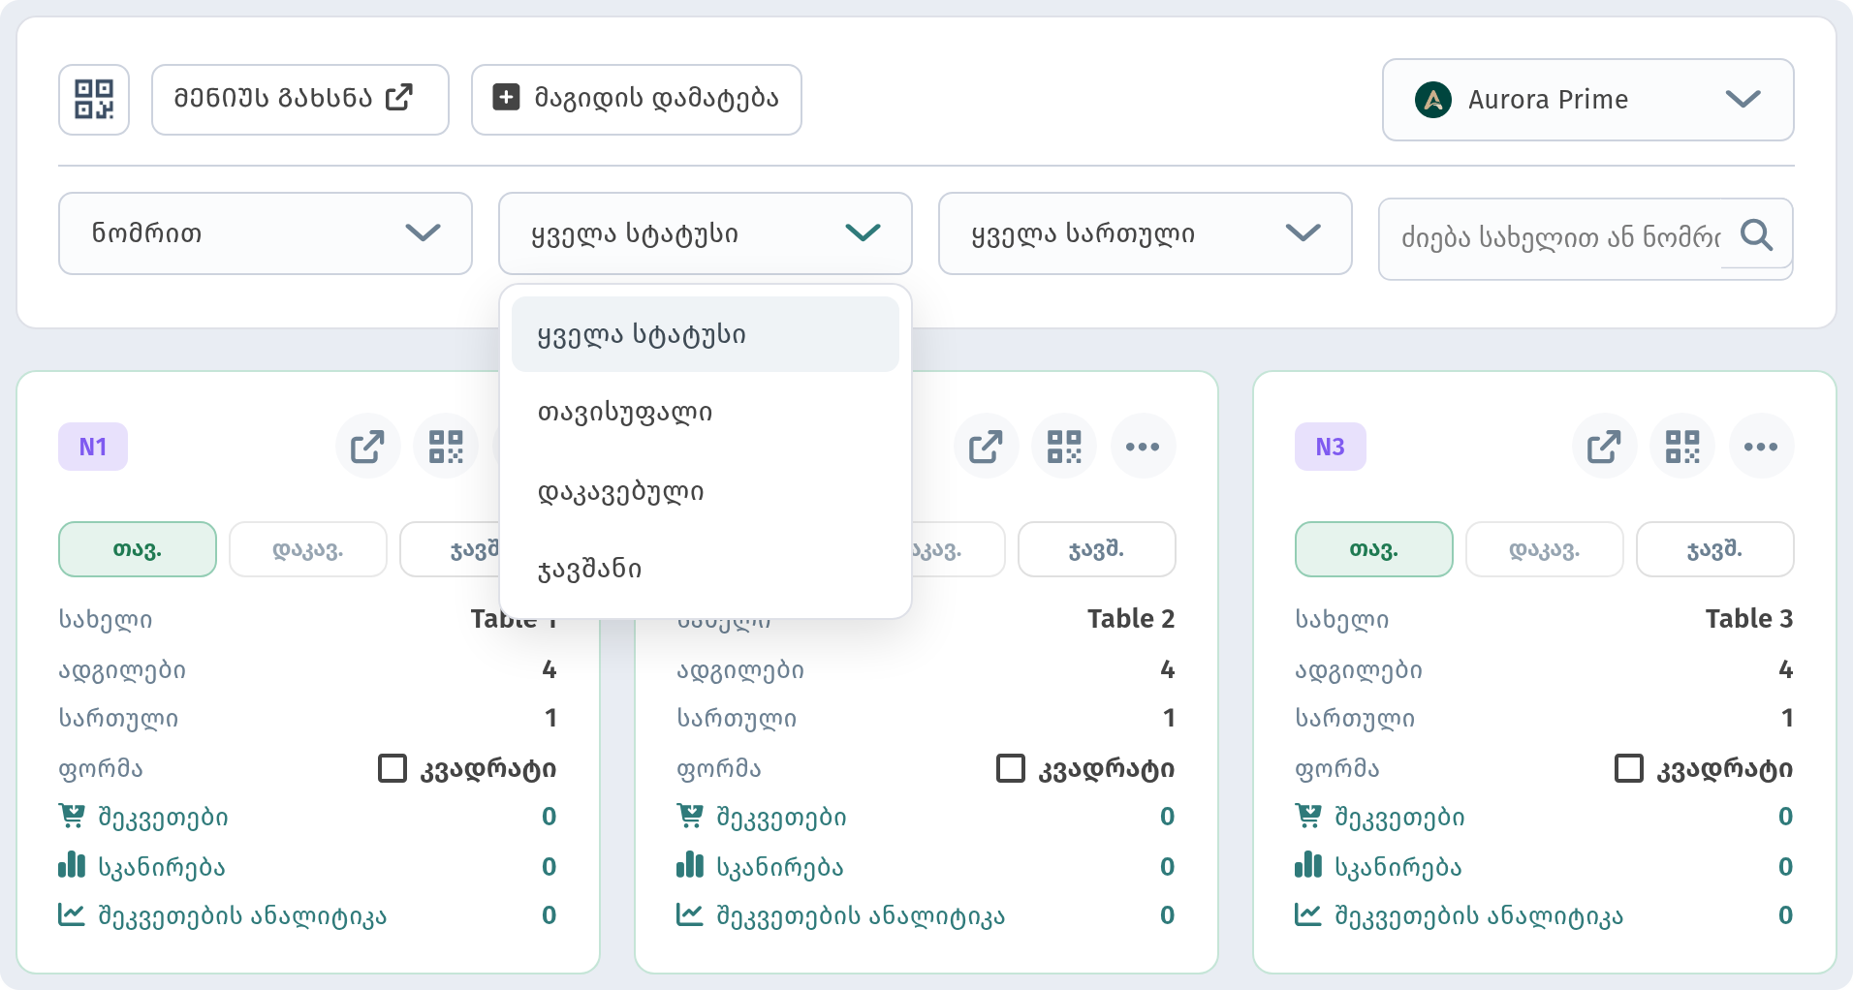Image resolution: width=1853 pixels, height=990 pixels.
Task: Click the Table 2 name value
Action: point(1131,619)
